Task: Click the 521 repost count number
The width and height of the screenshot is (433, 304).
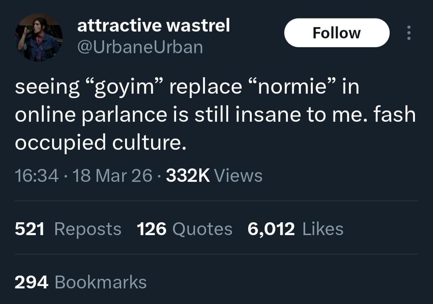Action: coord(29,229)
